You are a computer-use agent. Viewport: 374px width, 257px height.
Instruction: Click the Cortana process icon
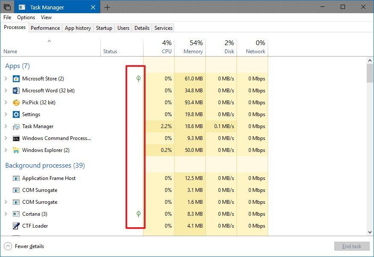(x=16, y=214)
